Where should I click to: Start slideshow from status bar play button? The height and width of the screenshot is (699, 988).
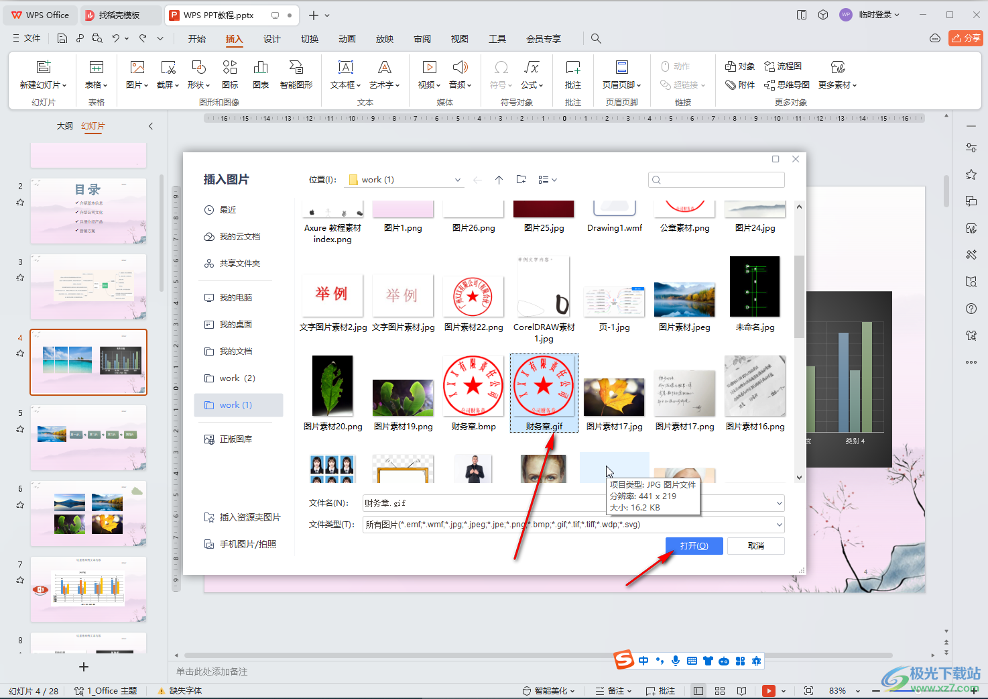tap(769, 691)
